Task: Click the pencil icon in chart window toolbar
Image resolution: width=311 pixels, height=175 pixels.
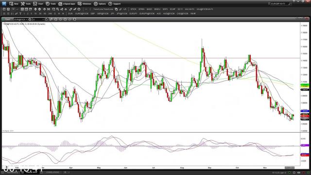Action: pos(51,19)
